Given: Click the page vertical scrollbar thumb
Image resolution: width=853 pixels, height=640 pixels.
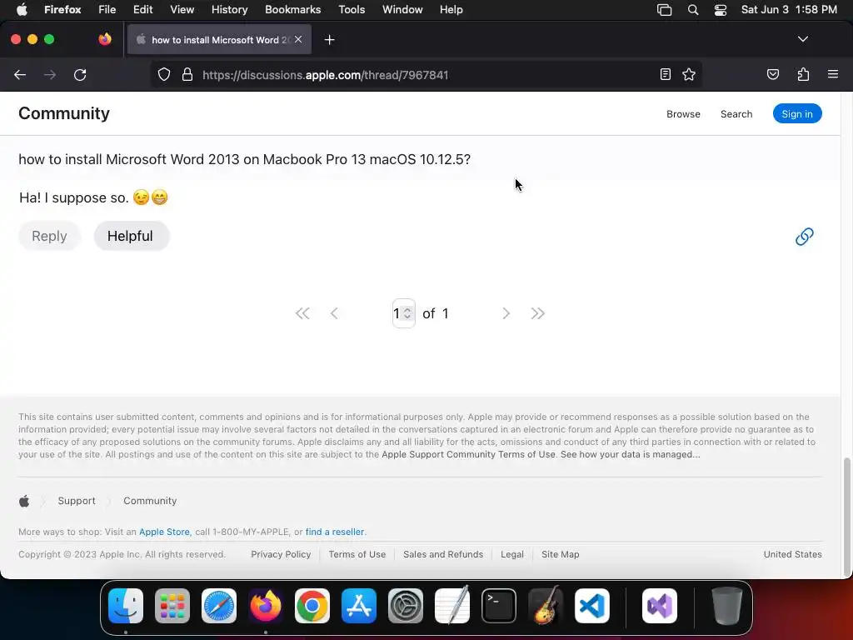Looking at the screenshot, I should coord(846,516).
